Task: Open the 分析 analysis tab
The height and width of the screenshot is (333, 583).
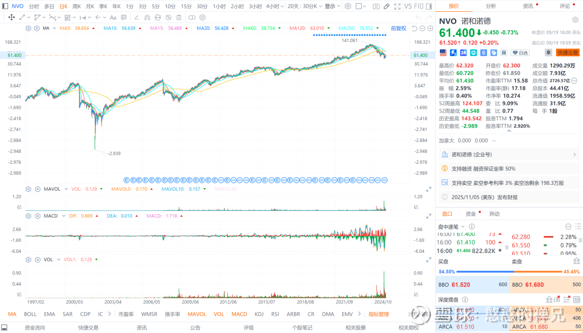Action: tap(491, 6)
